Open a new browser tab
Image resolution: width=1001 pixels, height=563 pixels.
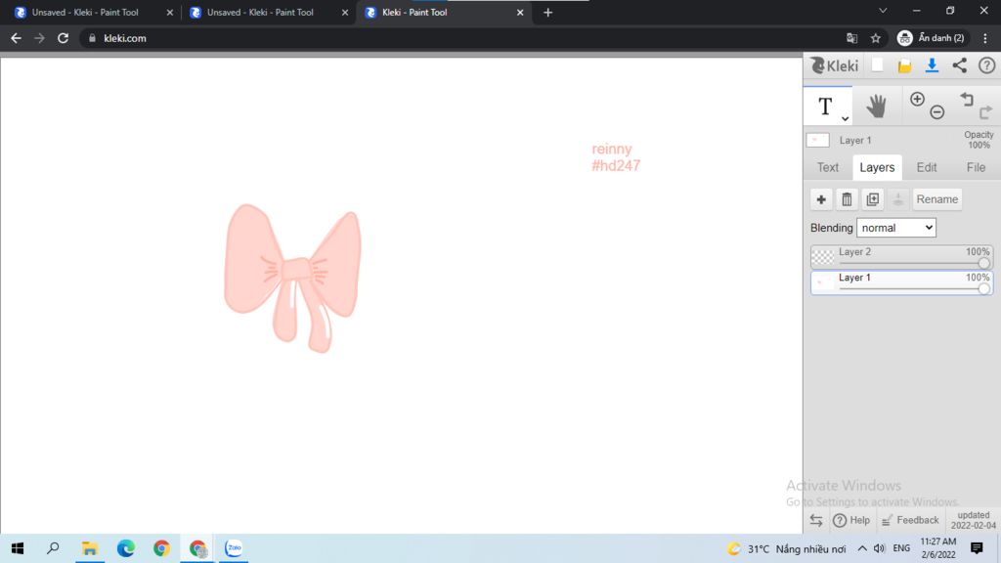coord(547,12)
